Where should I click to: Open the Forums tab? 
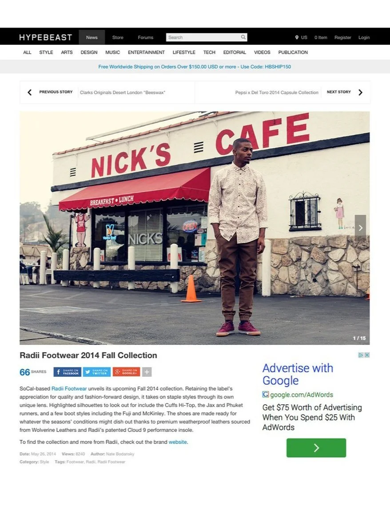tap(145, 37)
